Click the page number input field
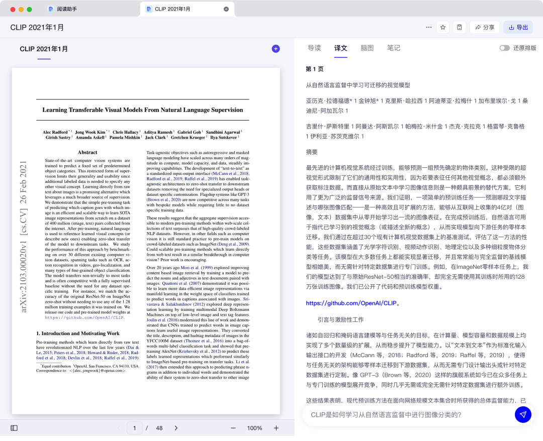This screenshot has height=441, width=543. pos(134,428)
